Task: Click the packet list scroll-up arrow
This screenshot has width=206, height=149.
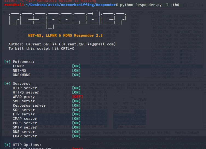Action: [205, 12]
